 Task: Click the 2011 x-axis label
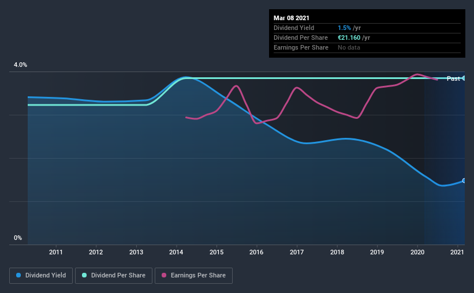tap(55, 252)
